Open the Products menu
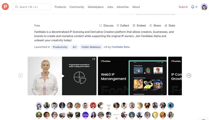Viewport: 209px width, 120px height. click(60, 7)
